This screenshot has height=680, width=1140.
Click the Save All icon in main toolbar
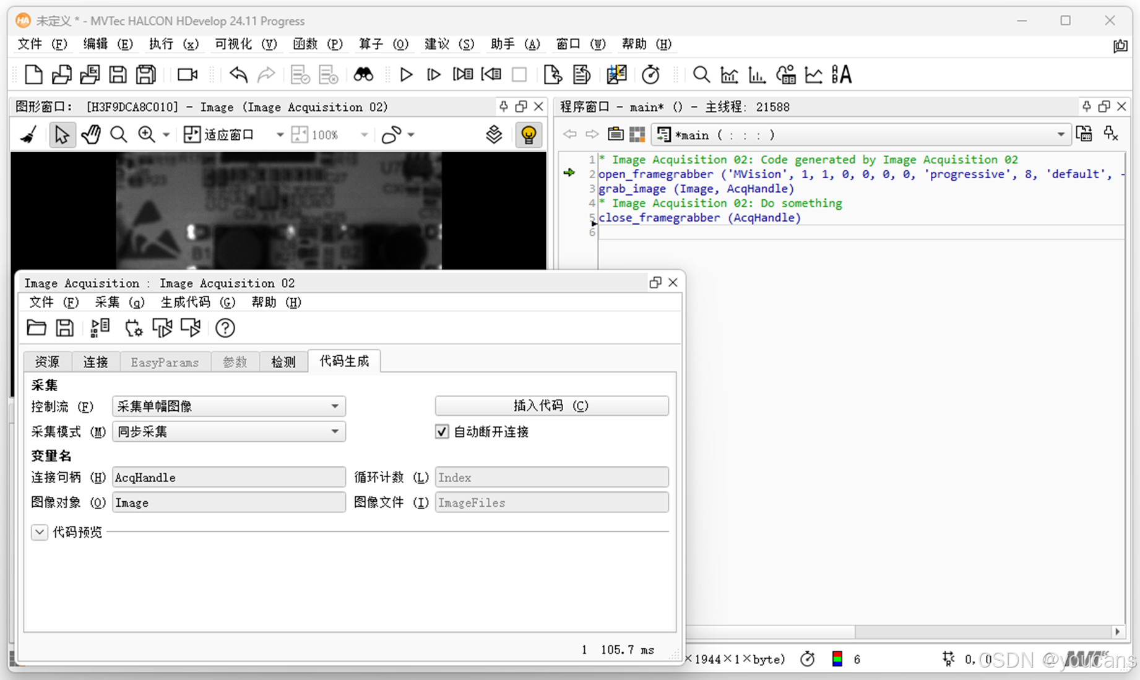tap(146, 75)
